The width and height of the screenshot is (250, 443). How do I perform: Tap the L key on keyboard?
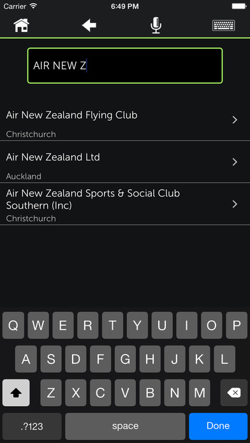(x=224, y=359)
